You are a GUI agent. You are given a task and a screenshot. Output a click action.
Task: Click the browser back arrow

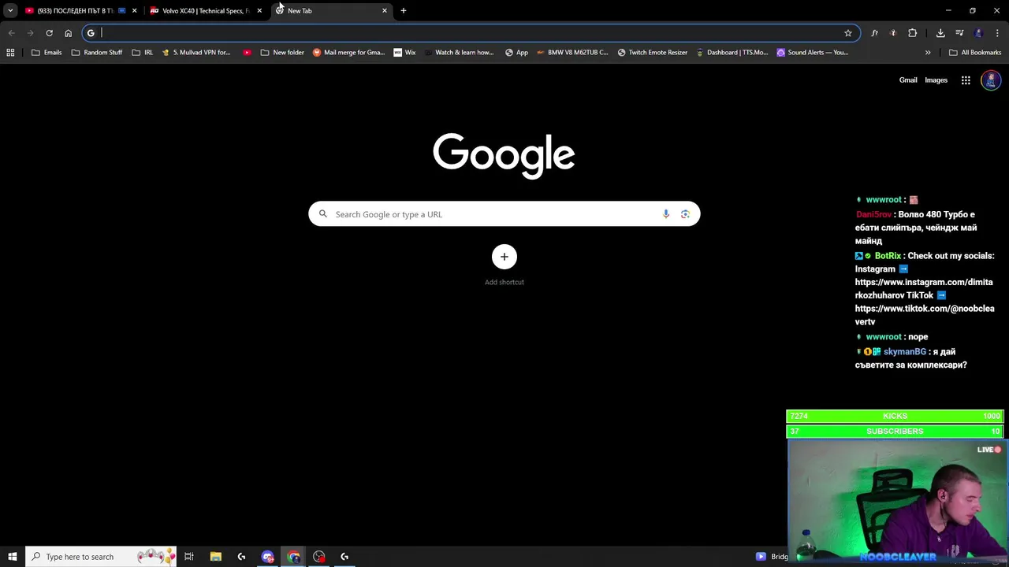click(x=11, y=33)
